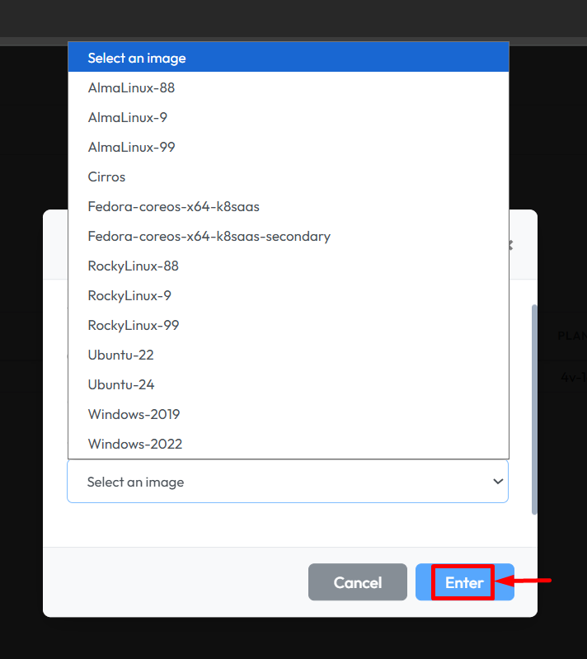Choose the Ubuntu-22 image
Image resolution: width=587 pixels, height=659 pixels.
click(121, 355)
